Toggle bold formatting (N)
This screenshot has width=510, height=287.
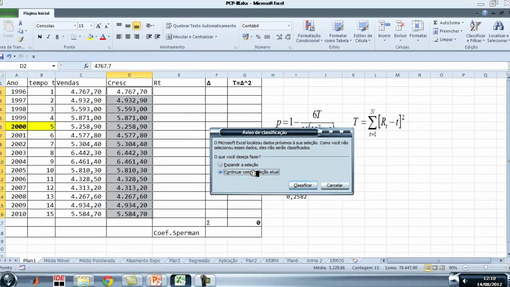click(40, 37)
